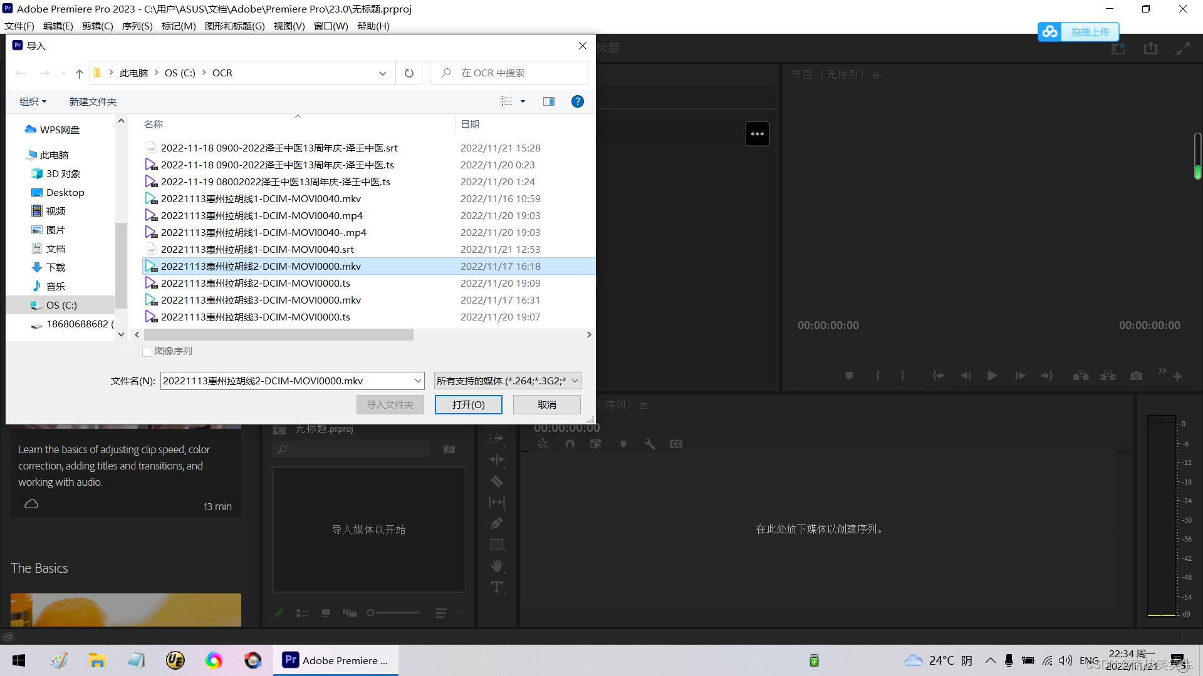Click Quick Export share icon
This screenshot has height=676, width=1203.
click(x=1150, y=48)
